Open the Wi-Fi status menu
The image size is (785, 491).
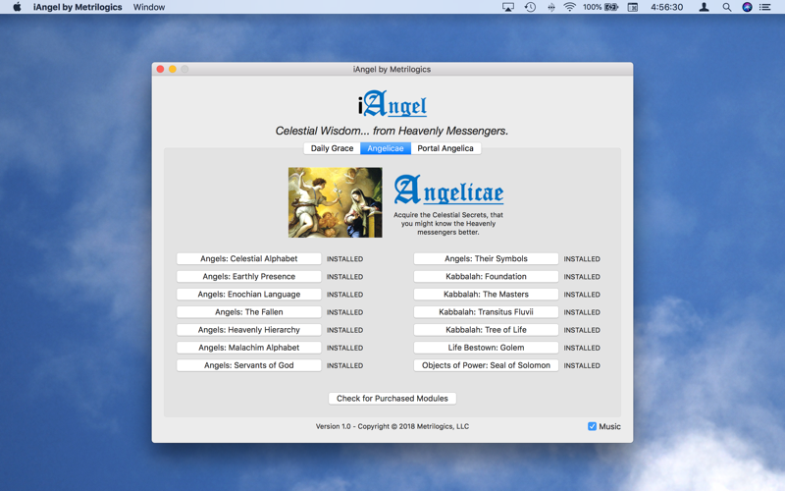click(x=570, y=7)
